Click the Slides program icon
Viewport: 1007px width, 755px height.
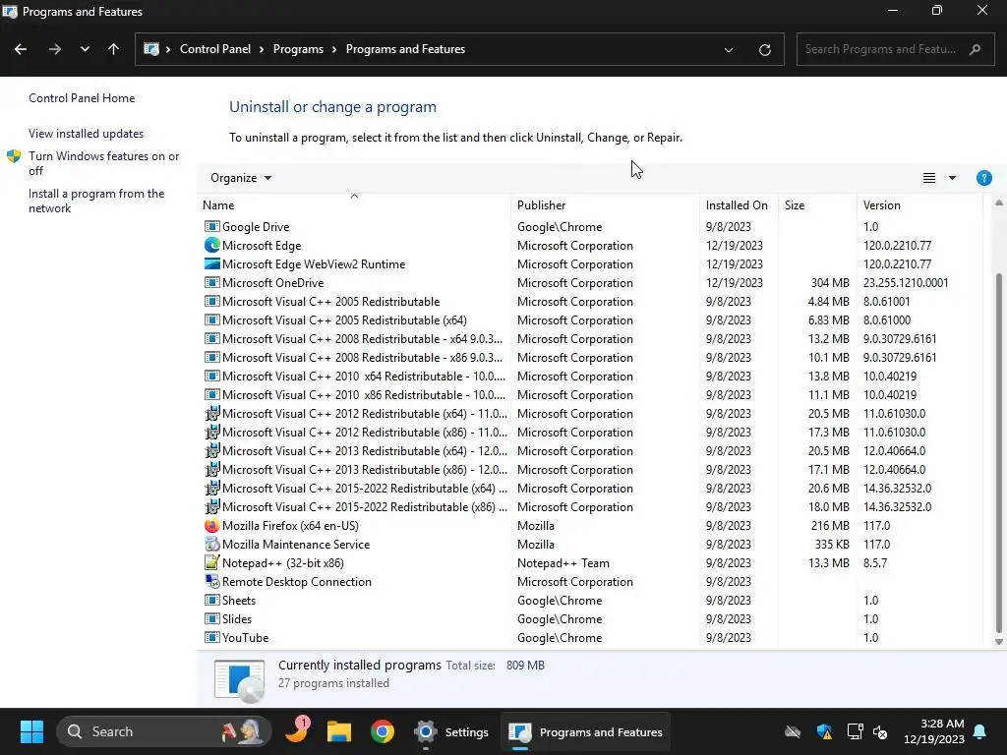211,619
